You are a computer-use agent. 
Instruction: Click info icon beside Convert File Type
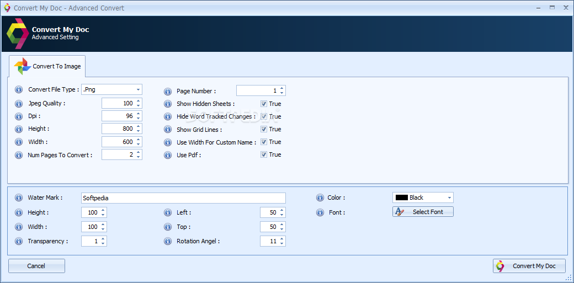(19, 90)
